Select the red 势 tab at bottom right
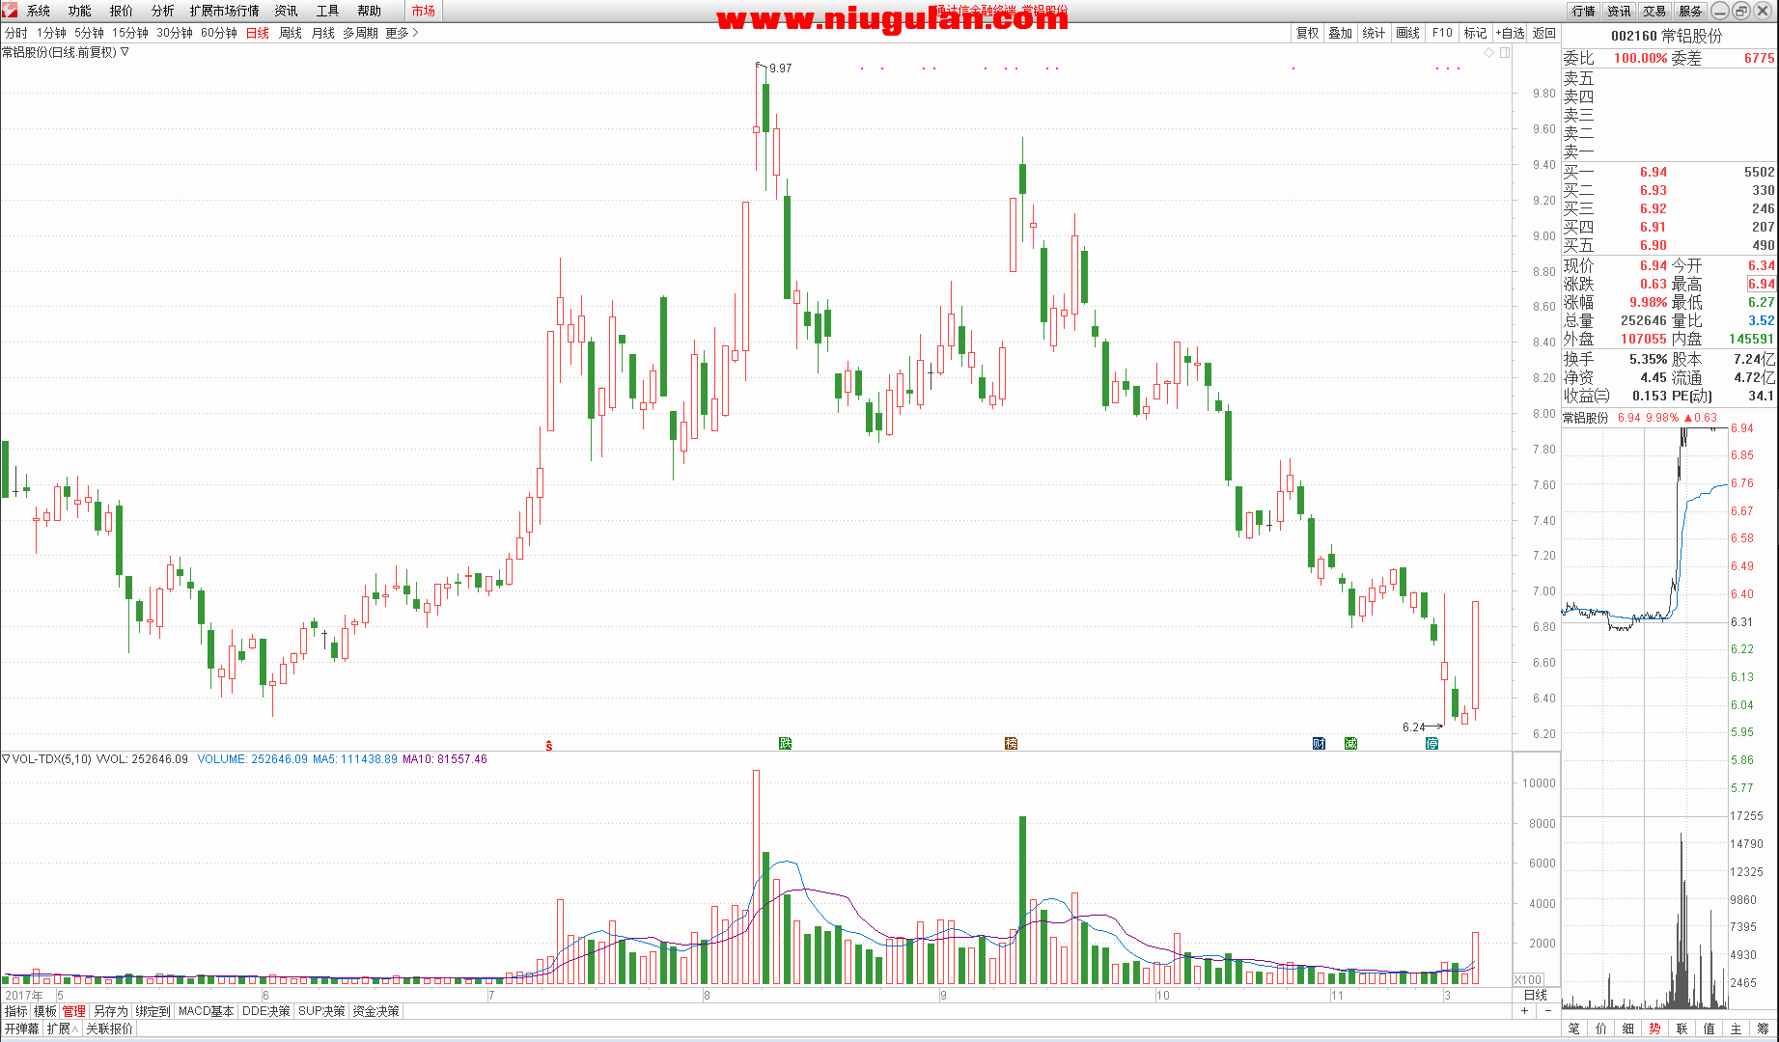 click(1655, 1028)
